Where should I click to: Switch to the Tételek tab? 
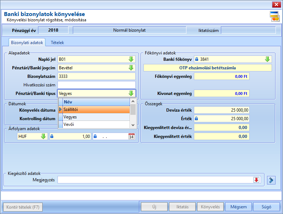57,42
